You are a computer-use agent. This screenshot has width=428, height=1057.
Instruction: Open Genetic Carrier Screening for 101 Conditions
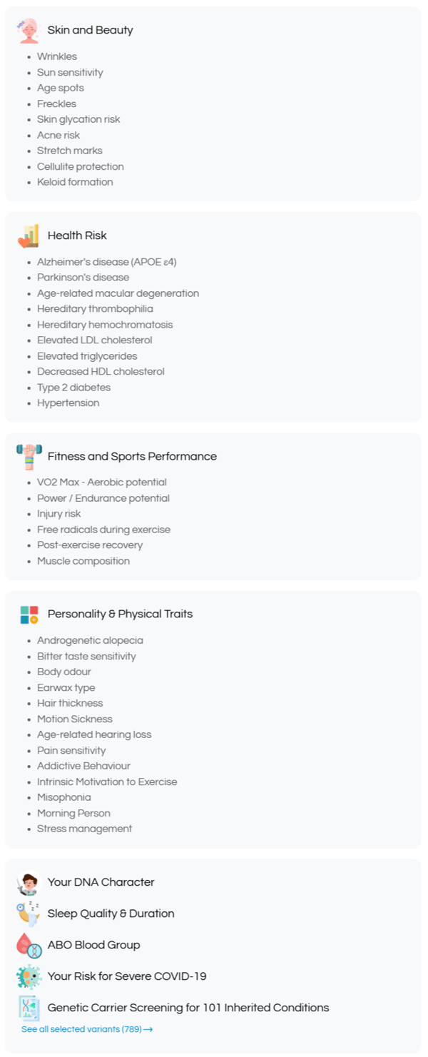click(x=188, y=1008)
